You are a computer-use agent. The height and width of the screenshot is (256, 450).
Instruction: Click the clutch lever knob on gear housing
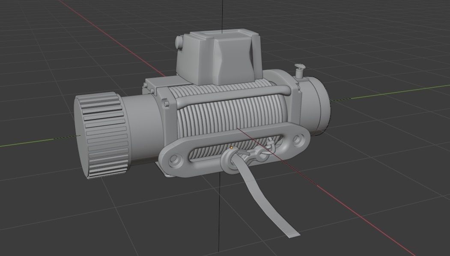click(300, 71)
